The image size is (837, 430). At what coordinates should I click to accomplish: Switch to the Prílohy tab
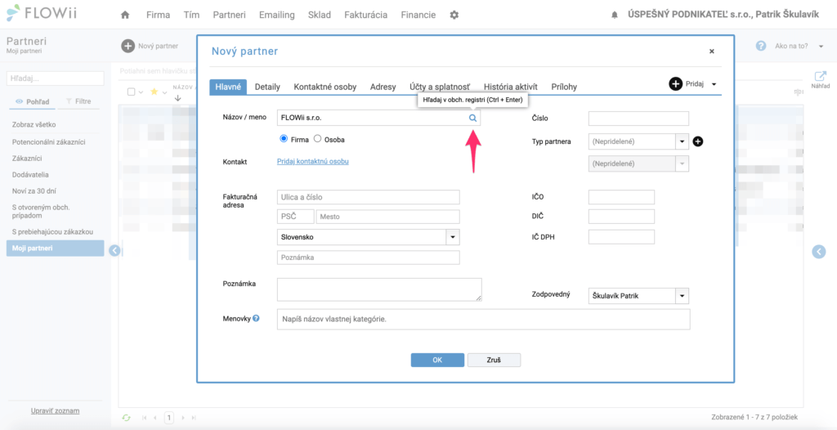coord(564,87)
